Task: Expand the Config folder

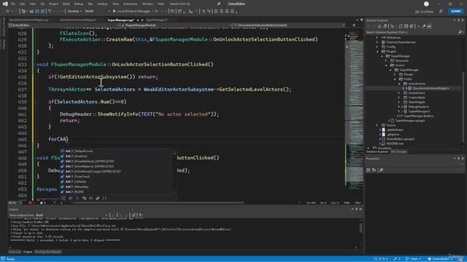Action: (x=377, y=47)
